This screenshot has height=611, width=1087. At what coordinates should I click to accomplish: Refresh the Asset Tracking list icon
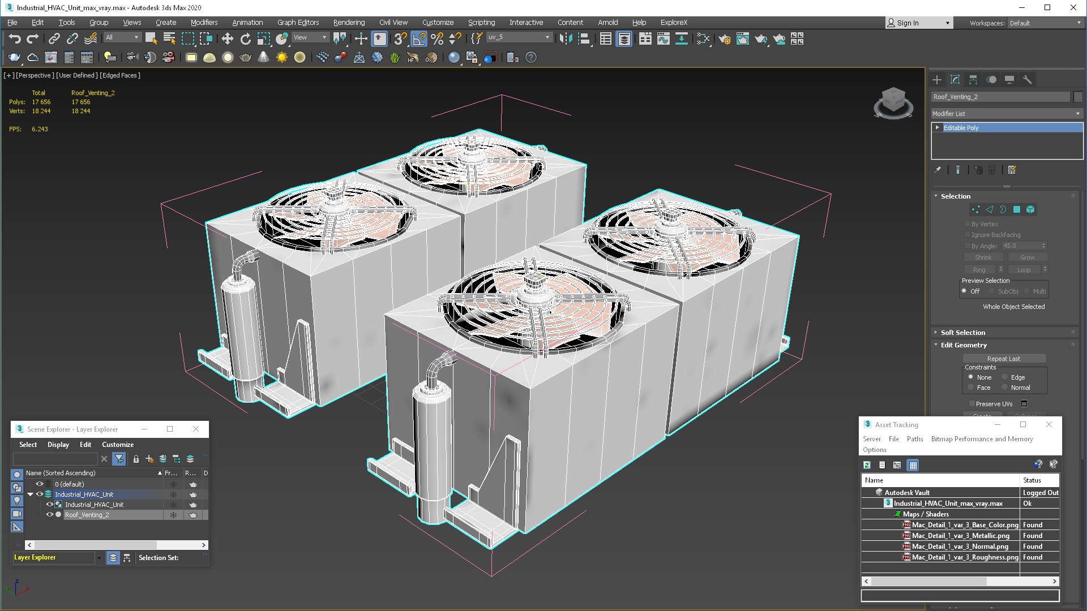coord(867,465)
